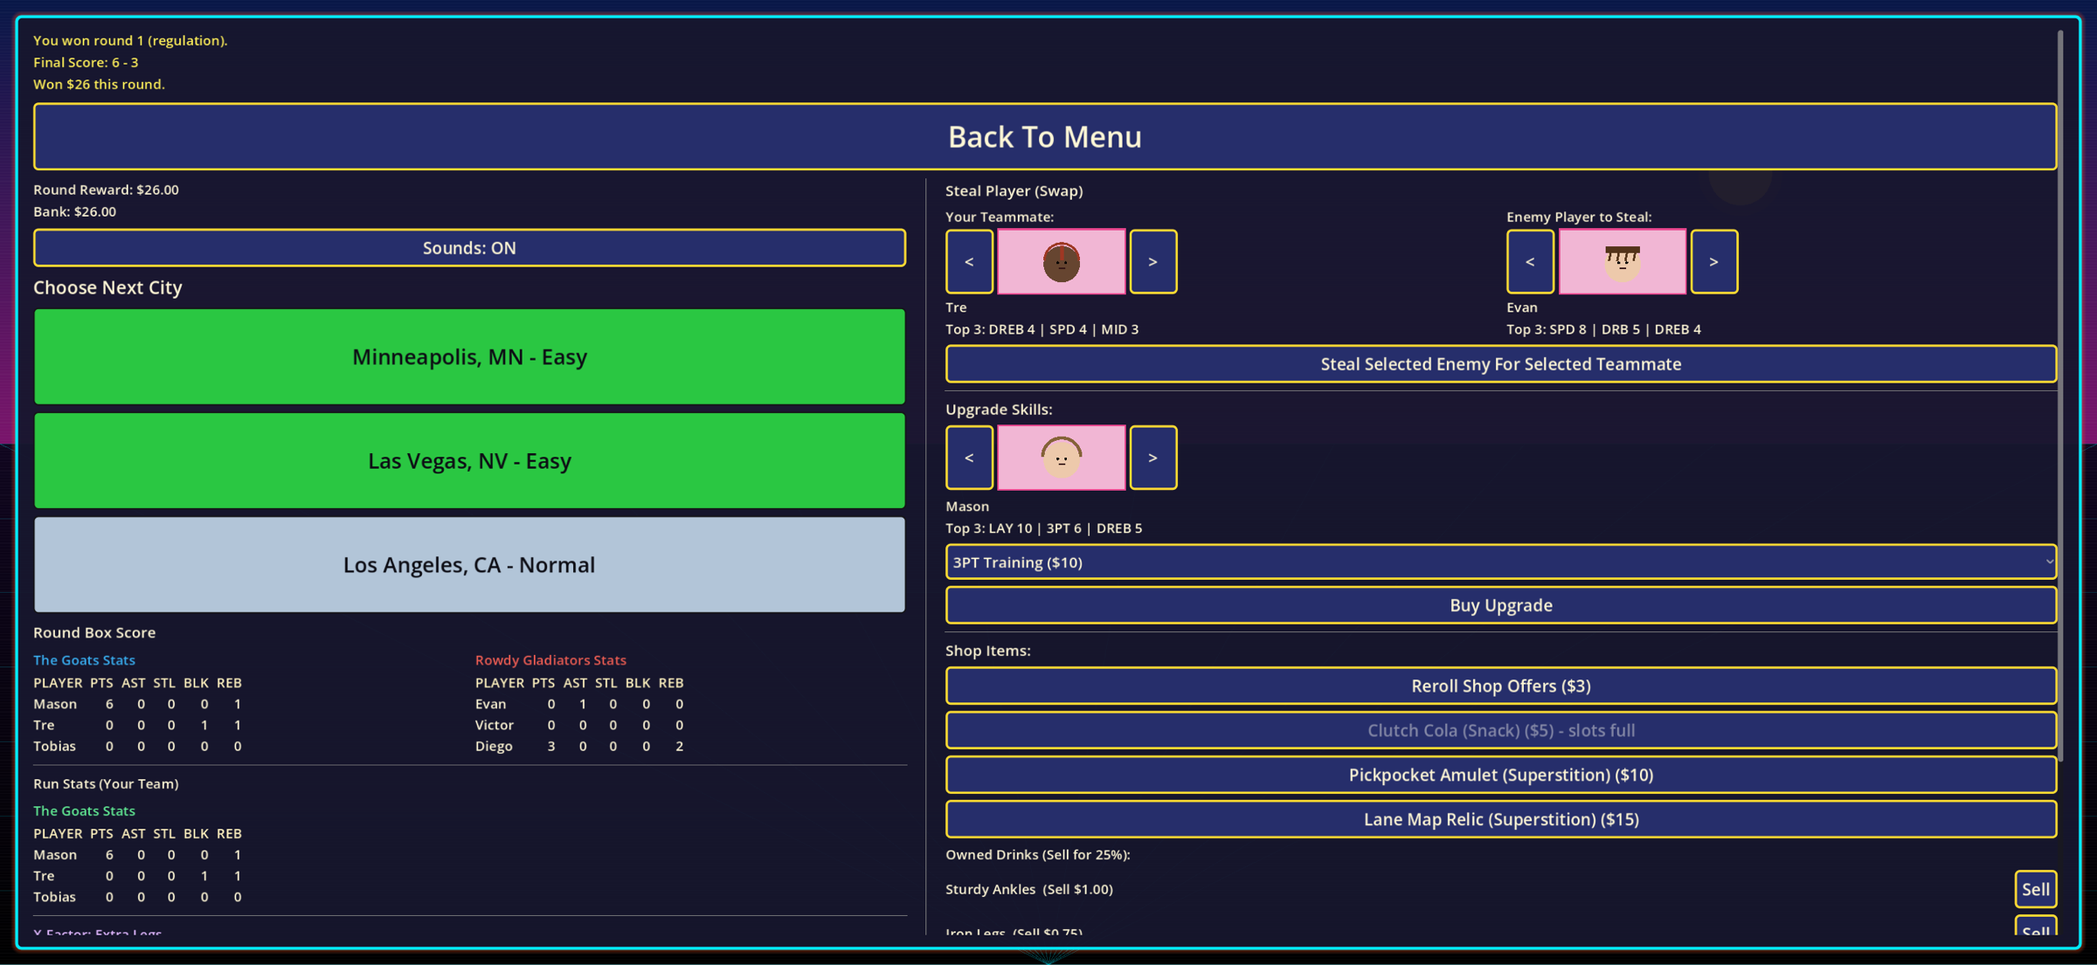Select Evan's portrait thumbnail
Viewport: 2097px width, 965px height.
click(x=1623, y=262)
